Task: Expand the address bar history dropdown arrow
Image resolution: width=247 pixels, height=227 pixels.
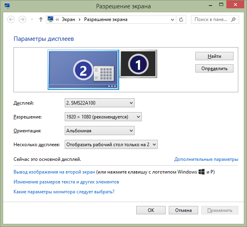Action: [172, 19]
